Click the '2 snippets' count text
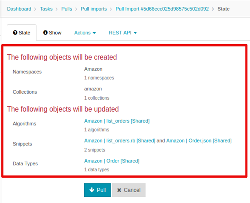 pos(94,150)
